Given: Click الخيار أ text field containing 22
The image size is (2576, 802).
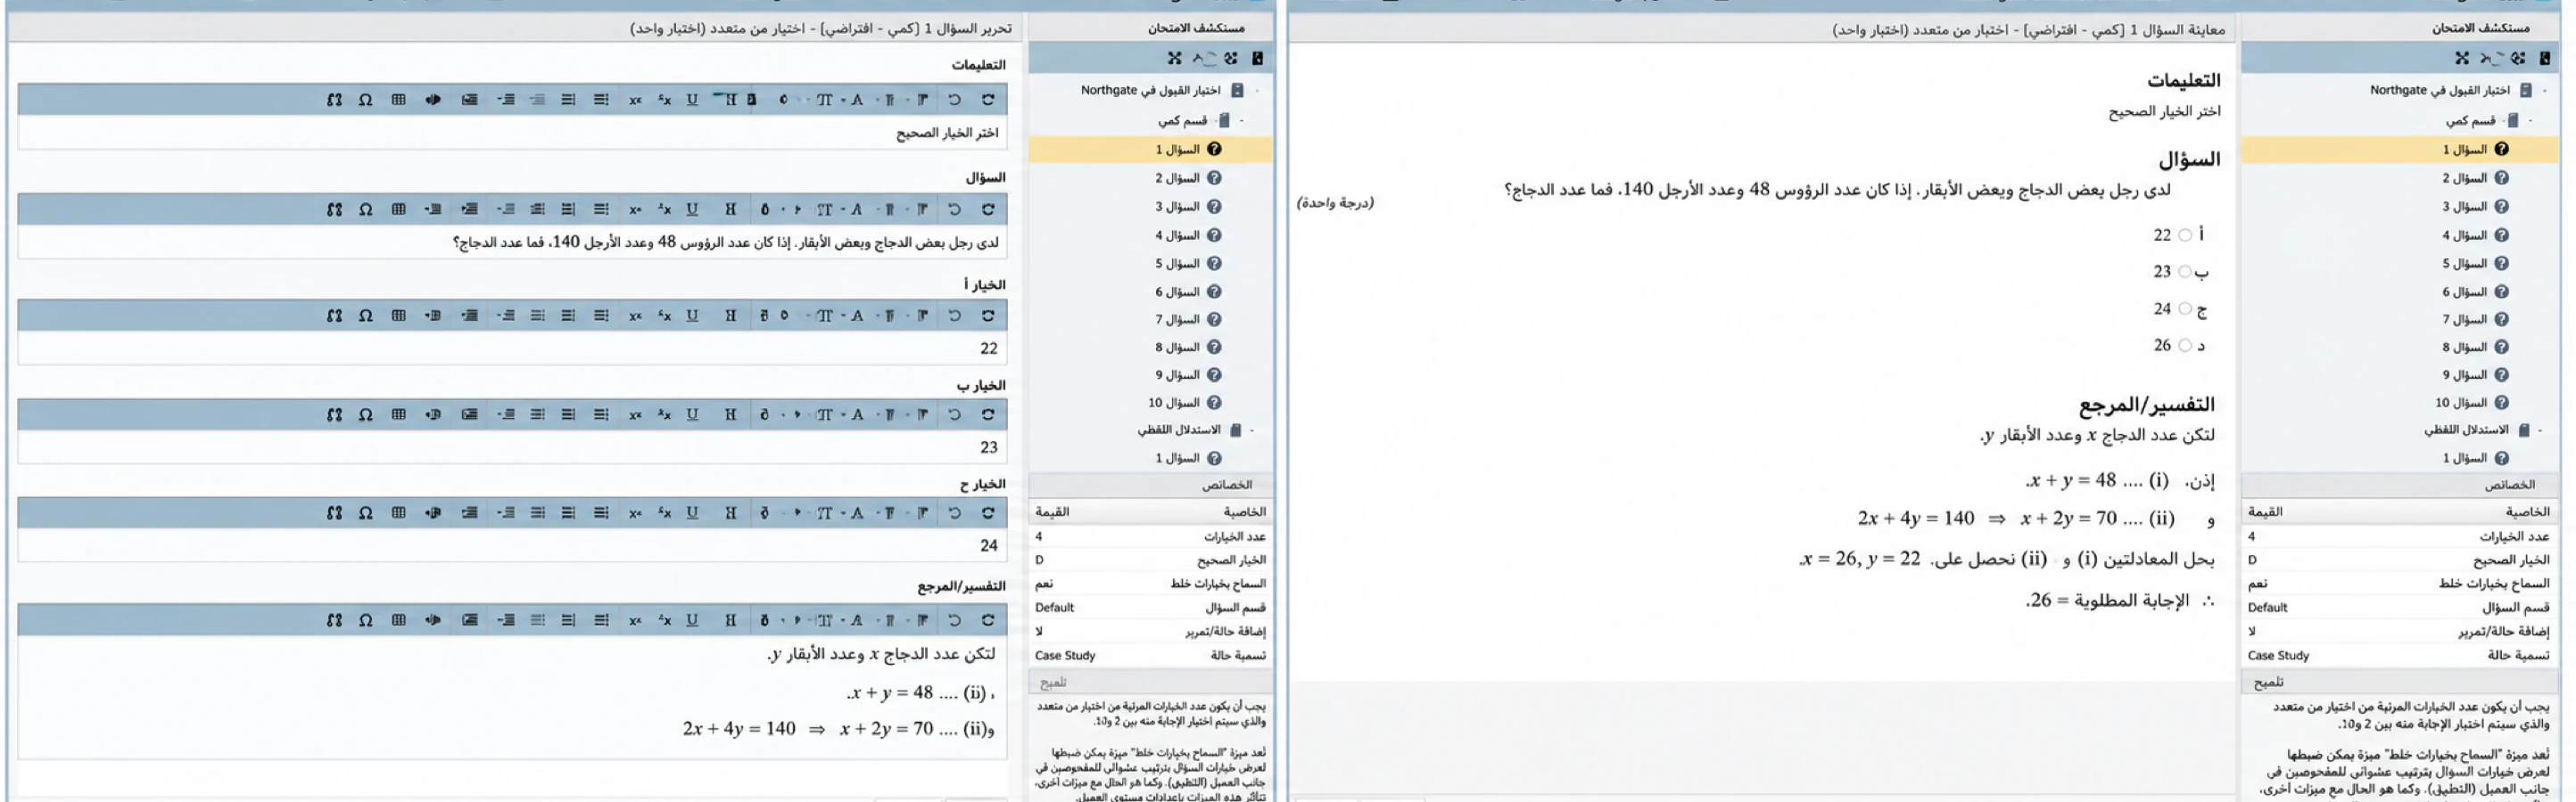Looking at the screenshot, I should 512,348.
